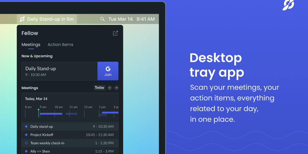Click the 1 - 1:30 PM time
308x154 pixels.
click(104, 143)
